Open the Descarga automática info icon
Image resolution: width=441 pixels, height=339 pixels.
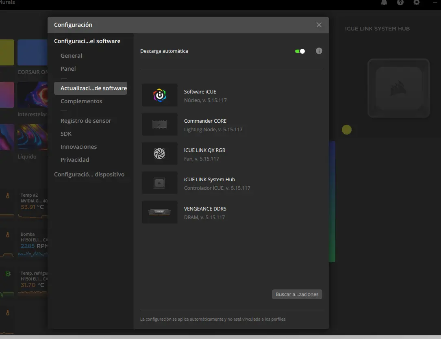coord(319,51)
